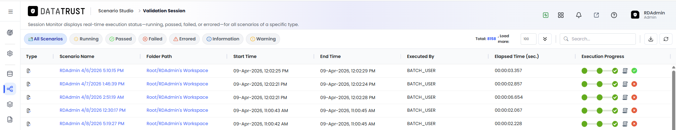Edit the Load more count field

pos(528,39)
